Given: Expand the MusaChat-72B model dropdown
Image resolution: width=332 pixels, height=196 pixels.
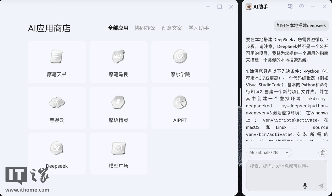Looking at the screenshot, I should pos(269,152).
